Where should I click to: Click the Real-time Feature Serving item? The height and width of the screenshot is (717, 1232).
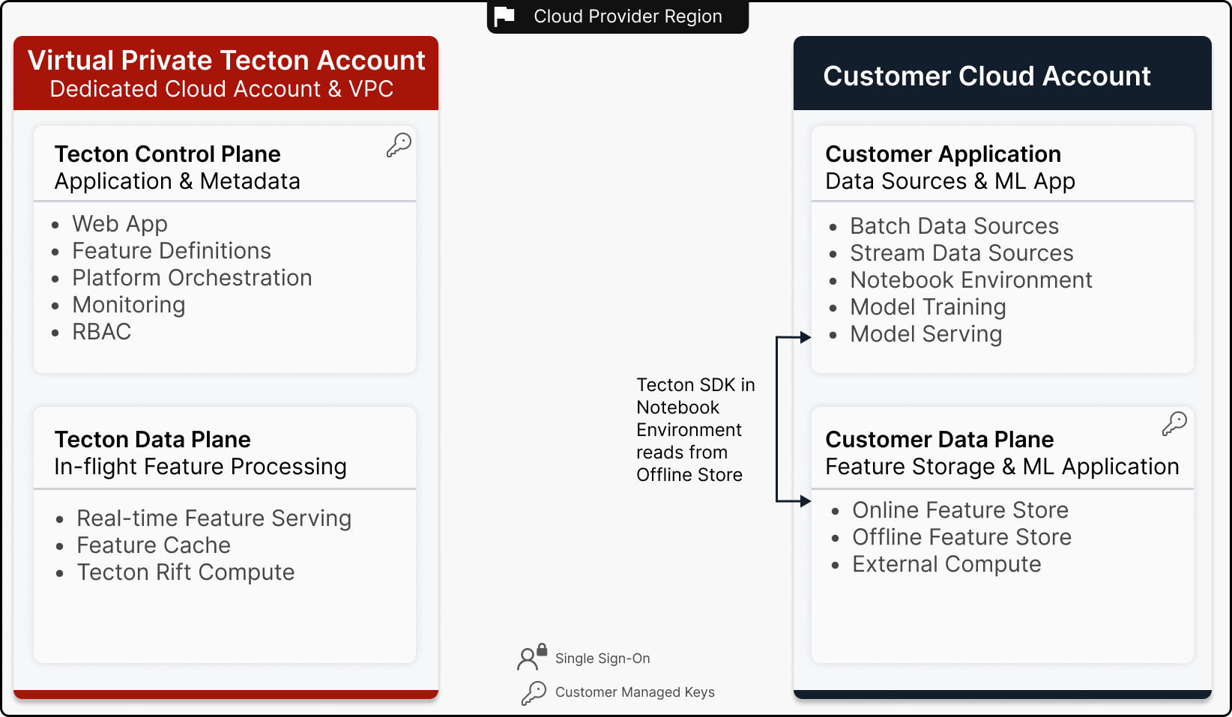(x=214, y=518)
